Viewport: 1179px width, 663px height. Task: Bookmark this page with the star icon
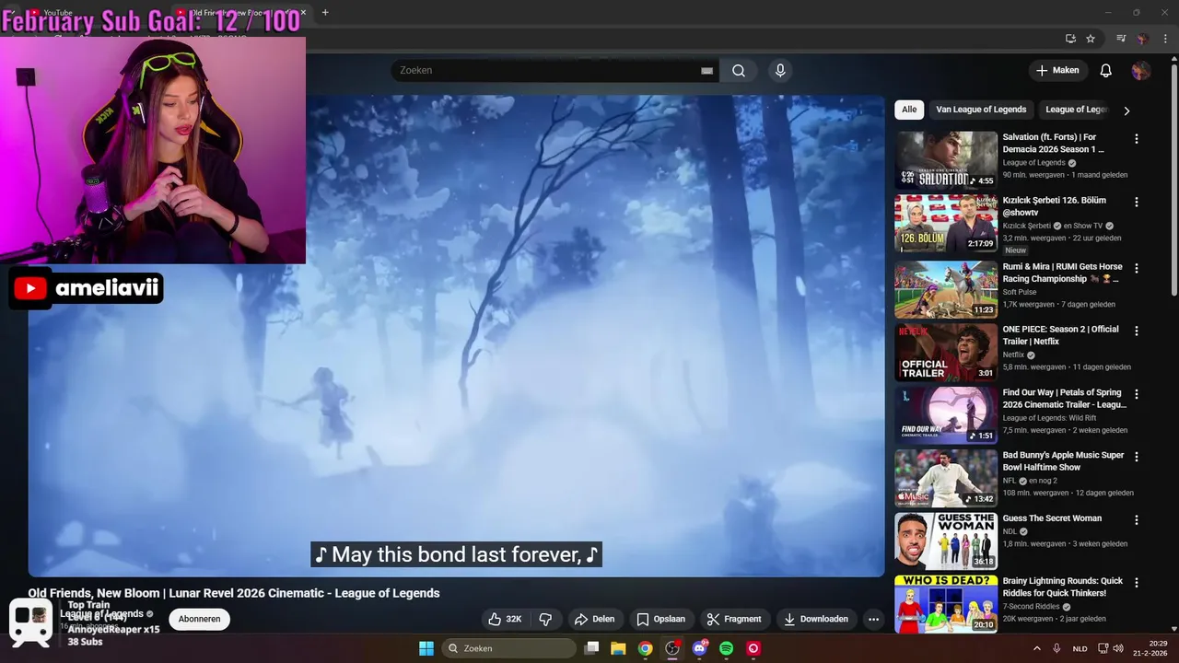(x=1091, y=39)
